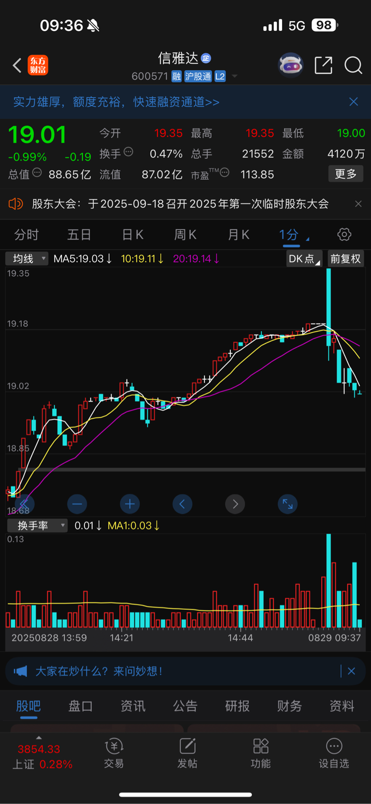
Task: Tap the 前复权 adjustment button
Action: click(x=346, y=259)
